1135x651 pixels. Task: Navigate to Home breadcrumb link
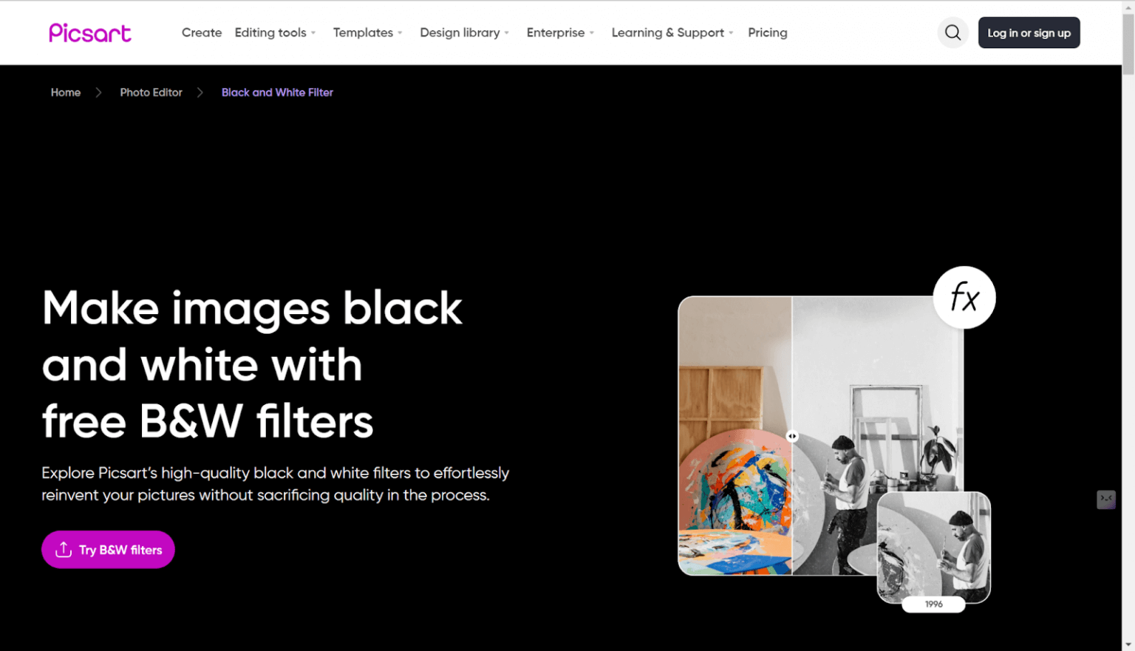(66, 92)
